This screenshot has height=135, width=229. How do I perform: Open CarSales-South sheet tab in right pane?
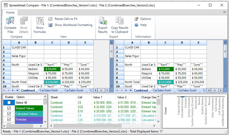(x=187, y=90)
